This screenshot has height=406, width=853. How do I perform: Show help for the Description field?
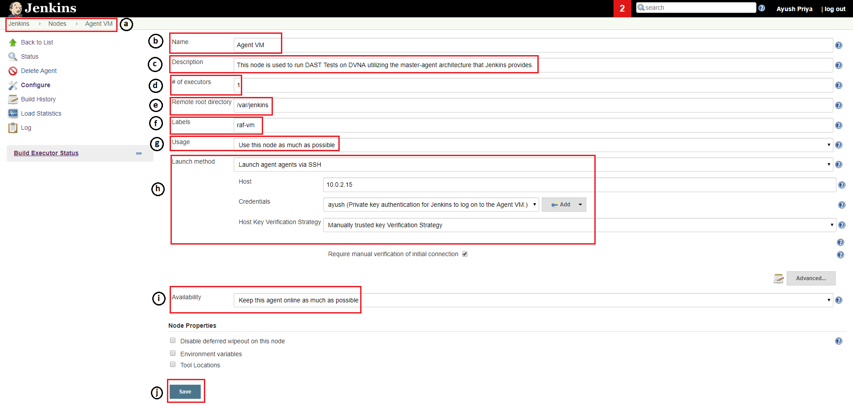[x=839, y=65]
